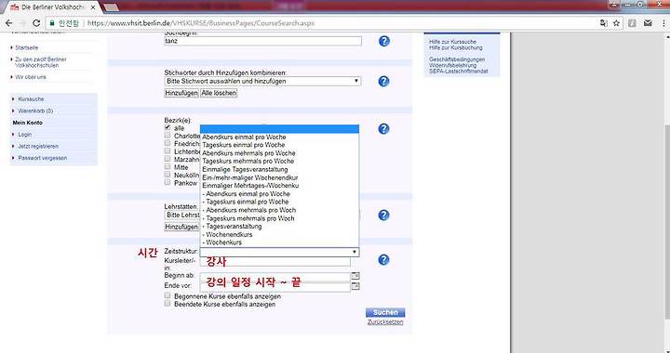670x353 pixels.
Task: Check the Neukölln district checkbox
Action: (x=167, y=175)
